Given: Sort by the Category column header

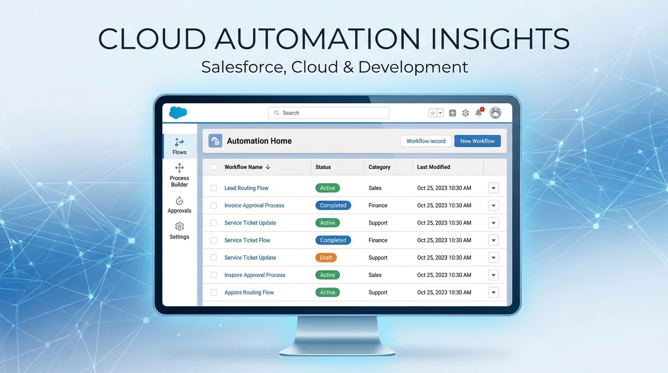Looking at the screenshot, I should 379,167.
